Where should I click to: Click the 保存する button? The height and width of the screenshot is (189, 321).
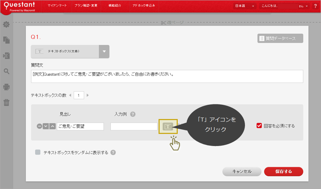(x=283, y=172)
